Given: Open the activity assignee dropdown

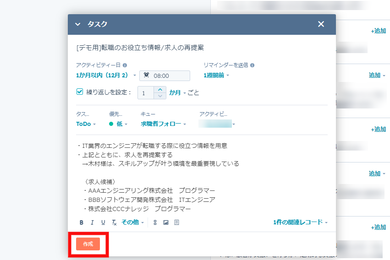Looking at the screenshot, I should tap(217, 124).
